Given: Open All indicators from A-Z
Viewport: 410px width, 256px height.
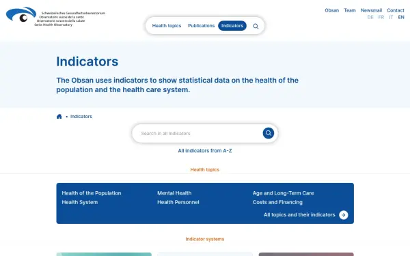Looking at the screenshot, I should pyautogui.click(x=205, y=151).
